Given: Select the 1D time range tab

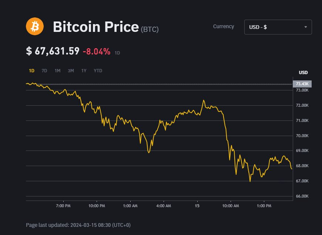Looking at the screenshot, I should point(32,70).
